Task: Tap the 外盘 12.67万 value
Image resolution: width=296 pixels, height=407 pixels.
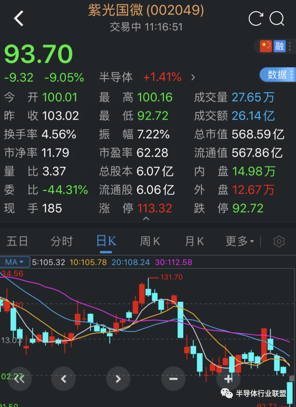Action: [253, 190]
